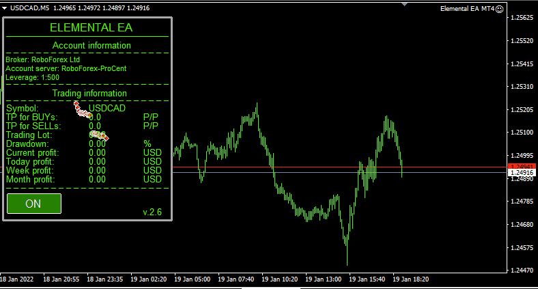Click the 1.24575 price scale label
Screen dimensions: 538x289
(x=522, y=247)
